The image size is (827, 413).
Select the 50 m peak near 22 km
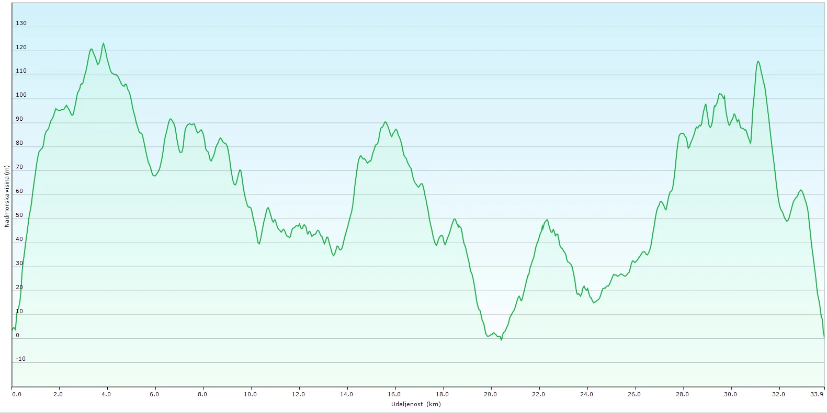[547, 220]
